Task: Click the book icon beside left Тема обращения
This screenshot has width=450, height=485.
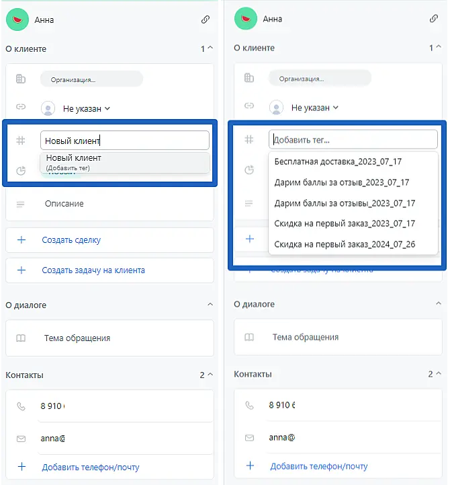Action: pyautogui.click(x=21, y=338)
